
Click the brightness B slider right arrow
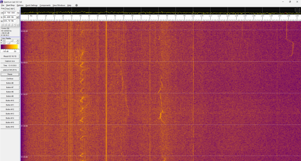tap(18, 41)
